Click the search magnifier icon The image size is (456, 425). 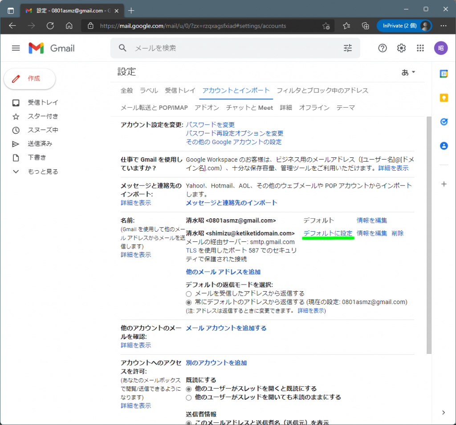(122, 48)
